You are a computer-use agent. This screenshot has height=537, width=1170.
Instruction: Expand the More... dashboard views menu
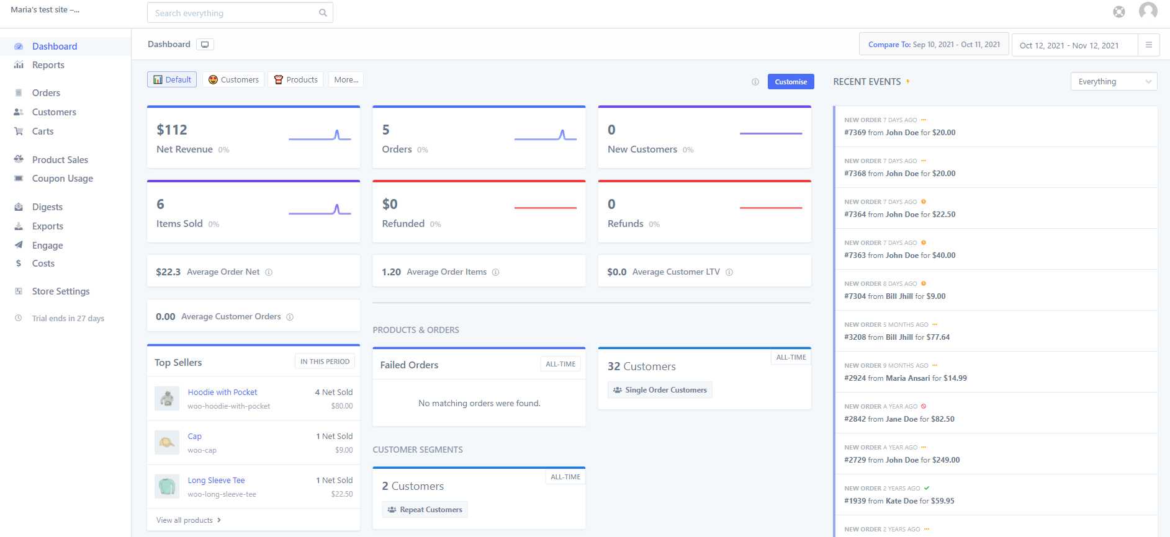tap(346, 79)
